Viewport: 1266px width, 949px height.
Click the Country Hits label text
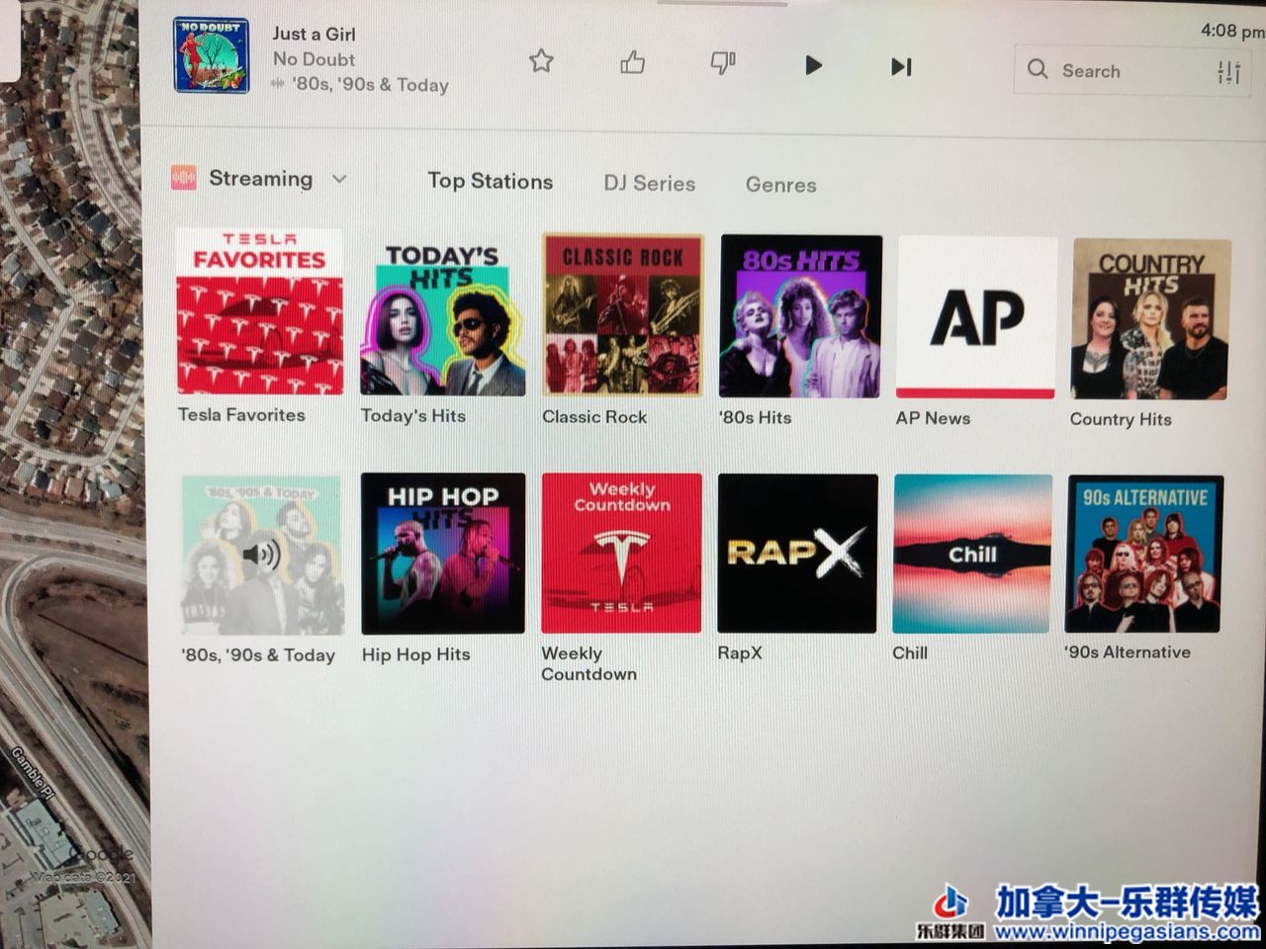tap(1121, 419)
